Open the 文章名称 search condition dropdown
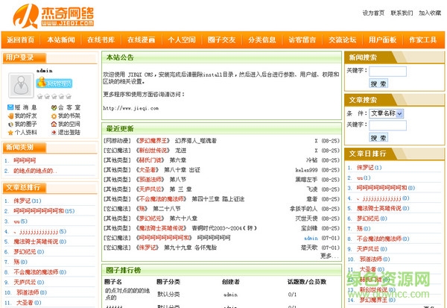 click(386, 113)
